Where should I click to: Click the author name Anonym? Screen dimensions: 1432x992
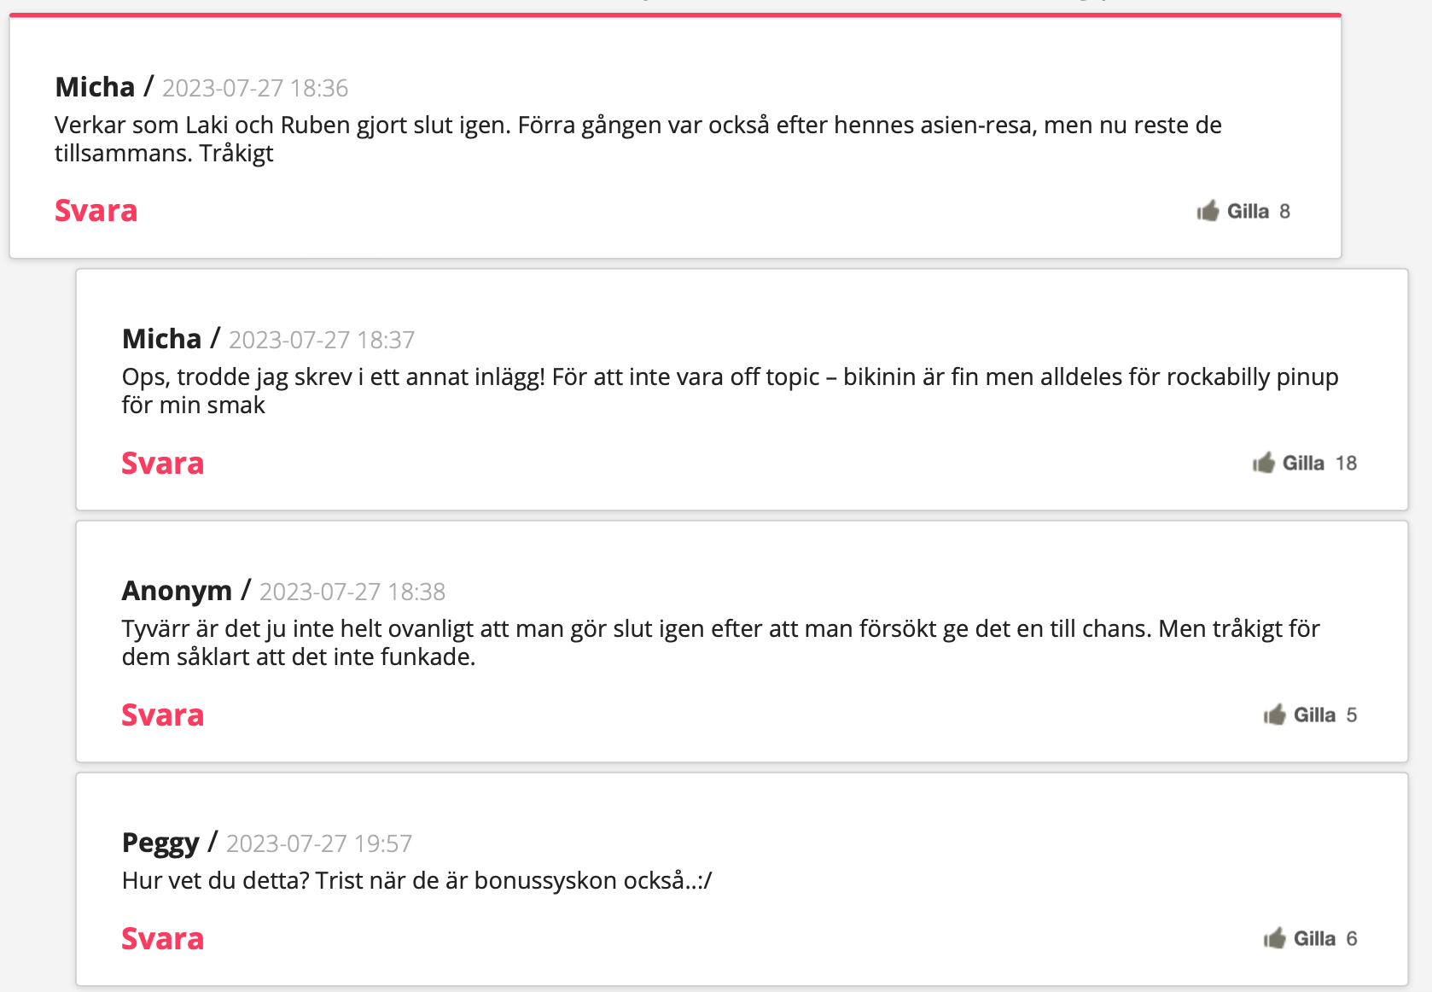click(x=177, y=591)
